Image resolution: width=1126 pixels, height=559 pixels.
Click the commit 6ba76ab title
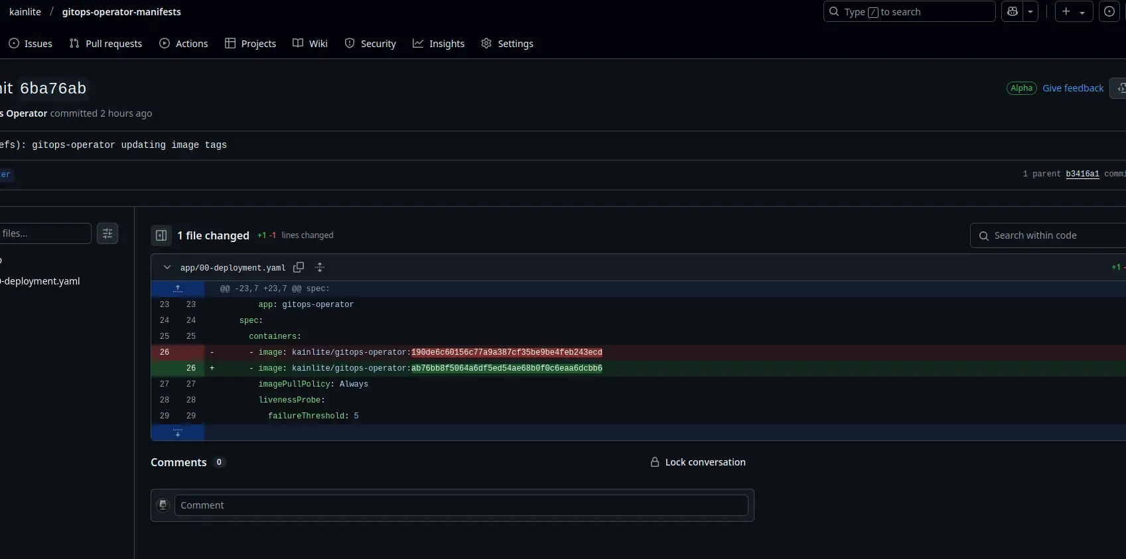tap(43, 88)
